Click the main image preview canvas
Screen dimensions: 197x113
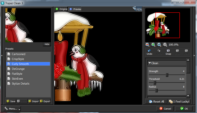pos(98,58)
